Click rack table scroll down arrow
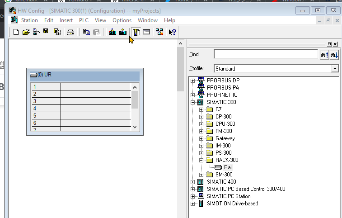The image size is (342, 218). tap(135, 127)
